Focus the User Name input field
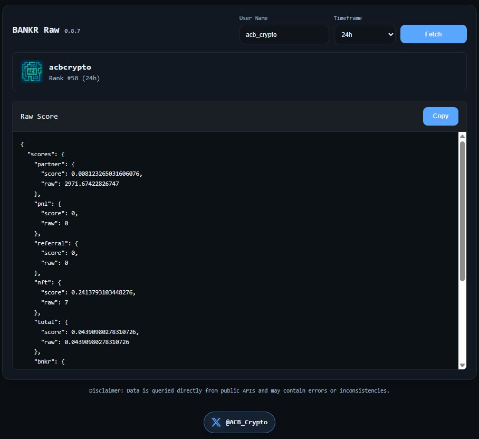 284,34
